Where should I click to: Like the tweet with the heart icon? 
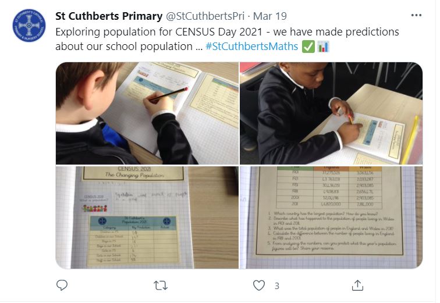click(259, 286)
